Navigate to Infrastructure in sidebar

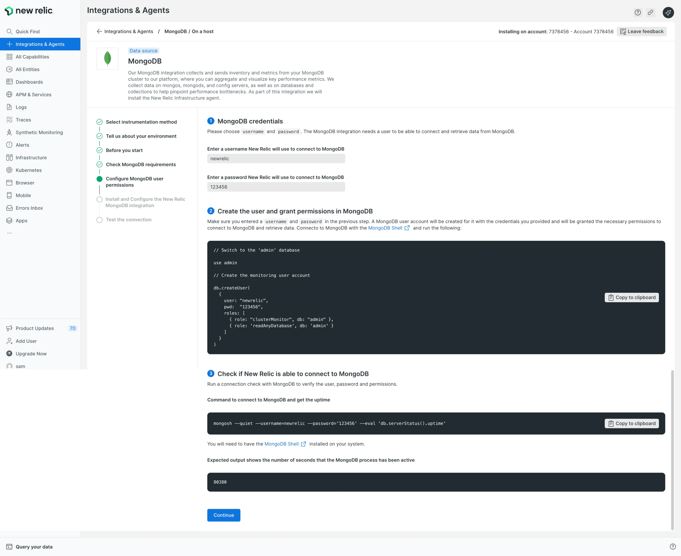pos(40,158)
